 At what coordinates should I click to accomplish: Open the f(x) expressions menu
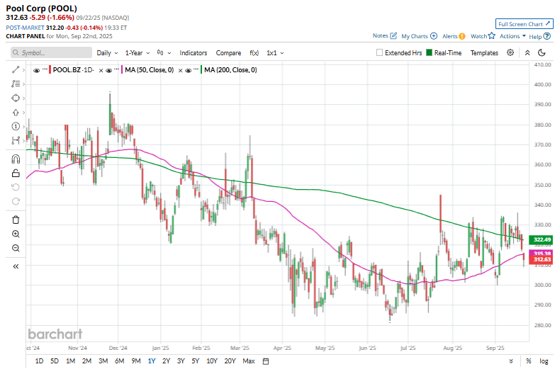pos(254,52)
